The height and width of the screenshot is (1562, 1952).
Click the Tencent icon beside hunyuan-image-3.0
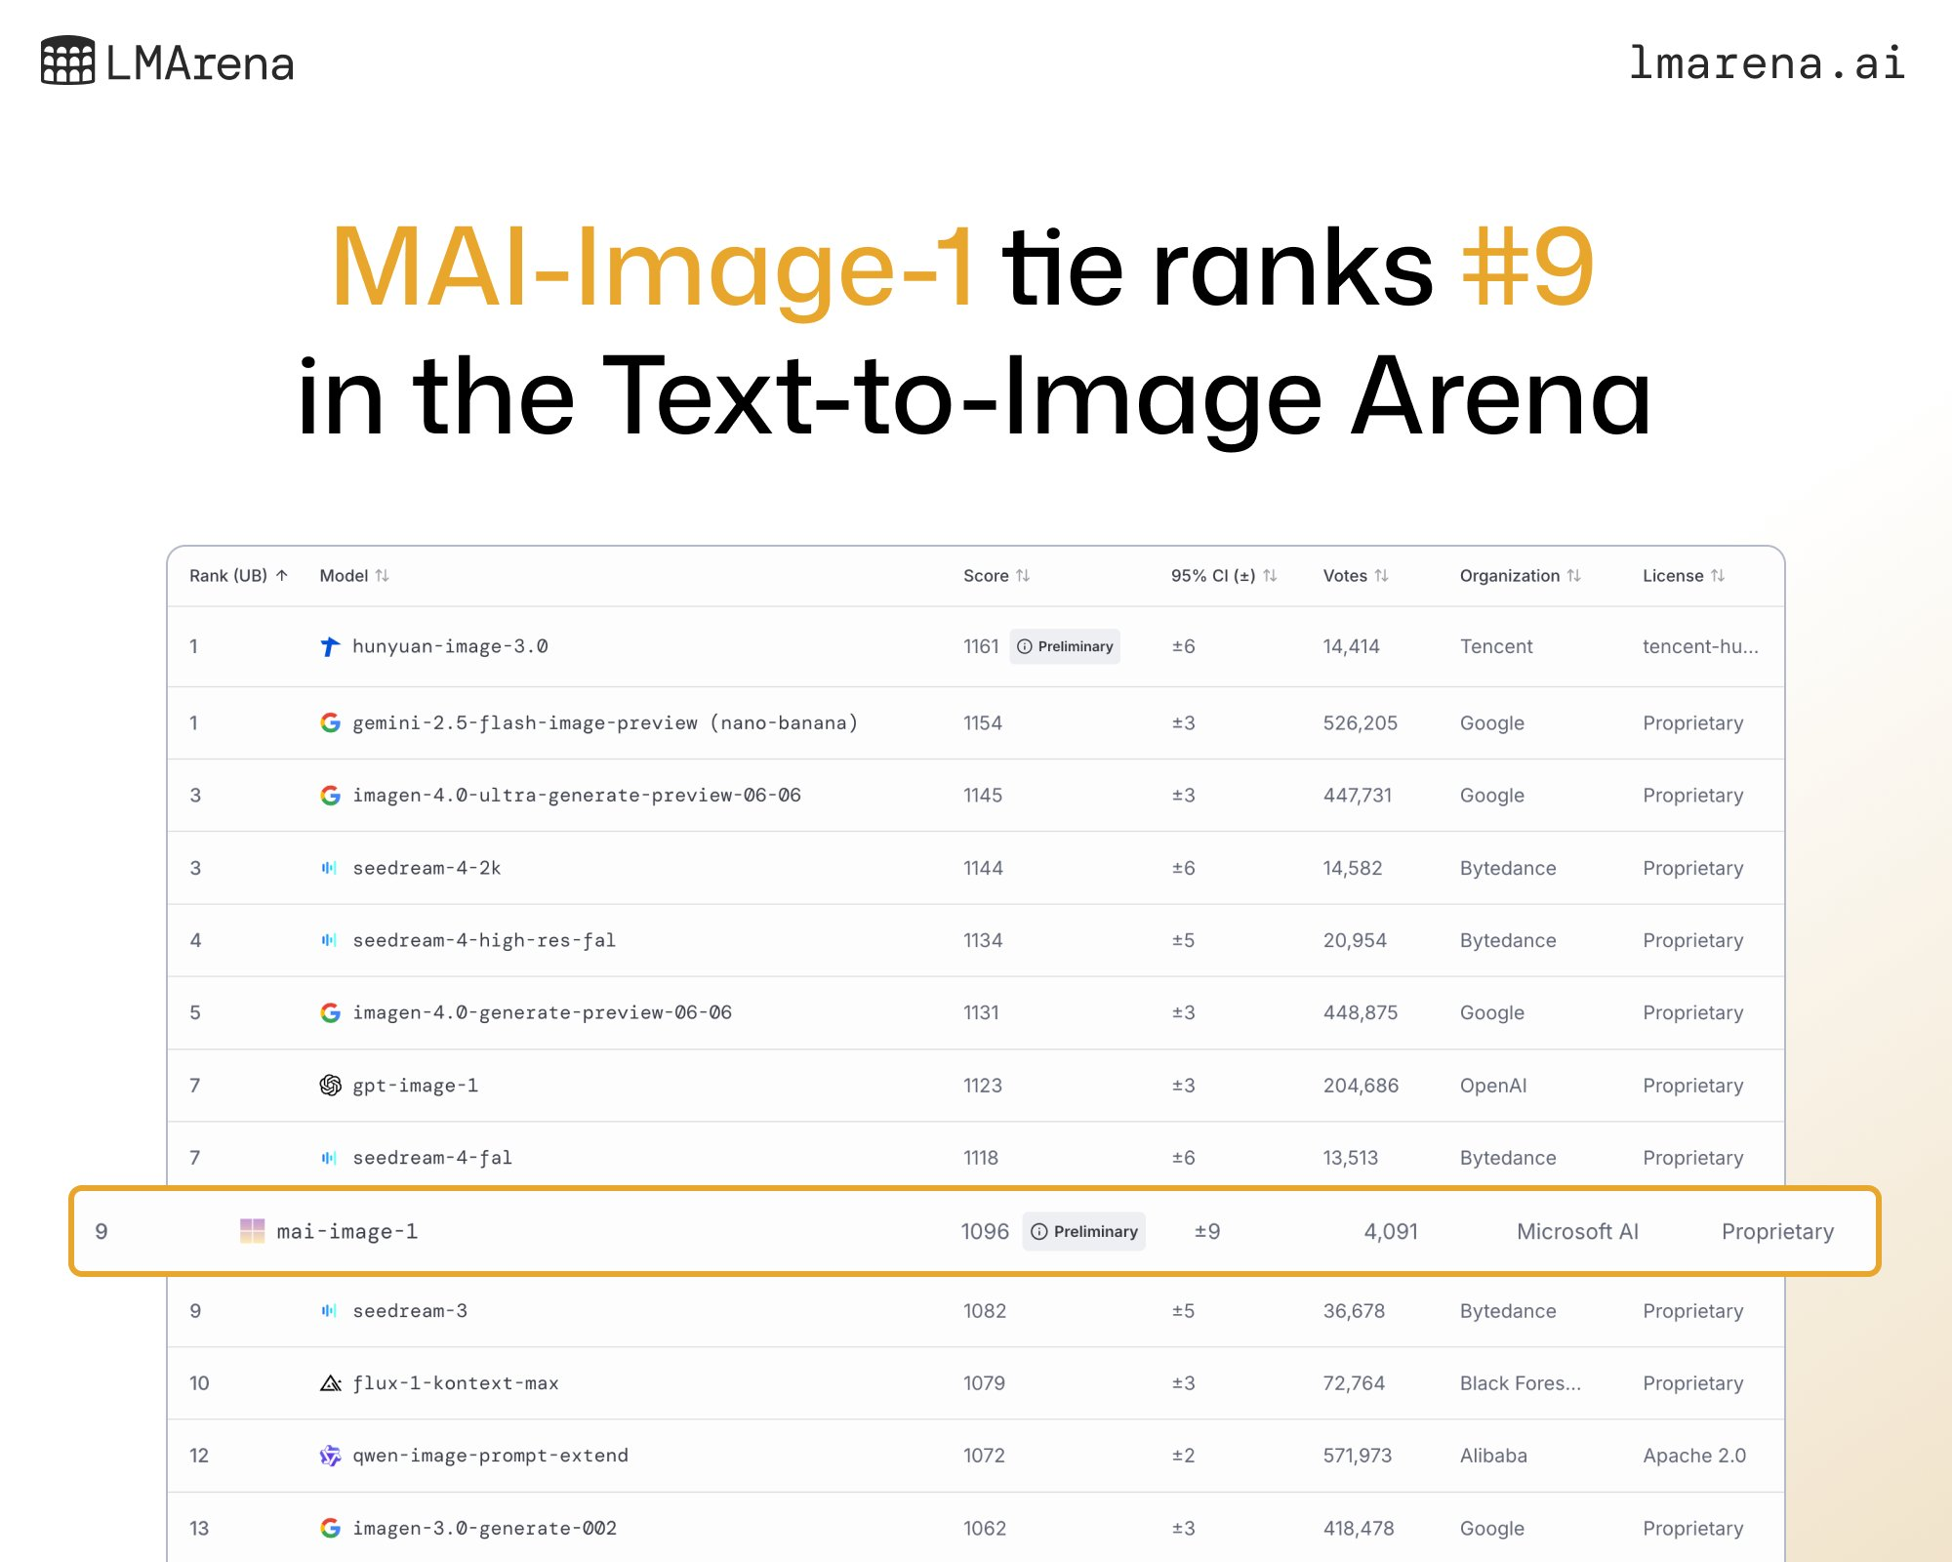(330, 646)
